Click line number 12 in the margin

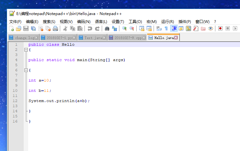(x=15, y=101)
